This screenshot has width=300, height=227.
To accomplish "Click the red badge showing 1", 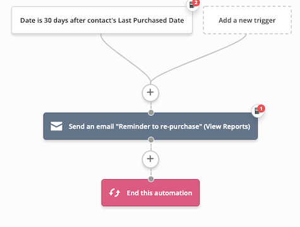I will point(261,108).
